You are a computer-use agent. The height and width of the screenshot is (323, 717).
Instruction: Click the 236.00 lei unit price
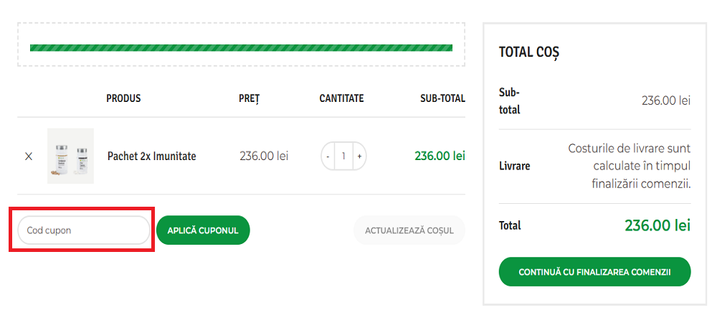(263, 156)
